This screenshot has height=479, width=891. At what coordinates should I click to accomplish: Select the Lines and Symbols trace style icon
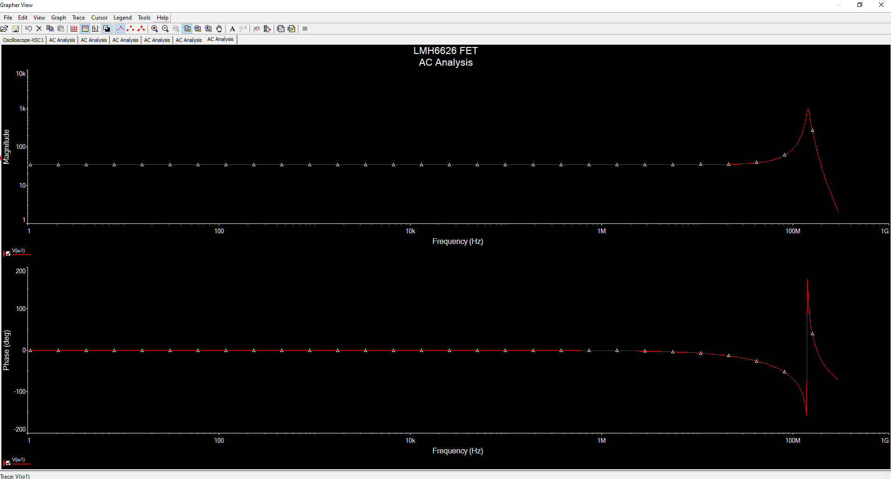tap(142, 29)
